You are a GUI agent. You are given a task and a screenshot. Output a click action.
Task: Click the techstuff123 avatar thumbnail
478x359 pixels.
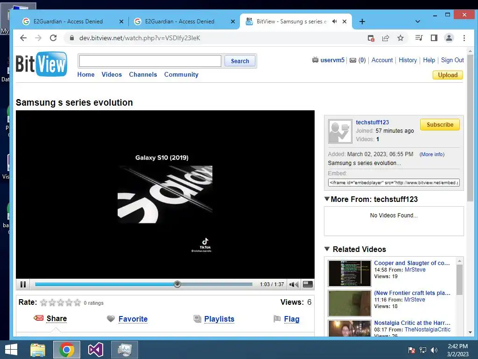point(340,131)
